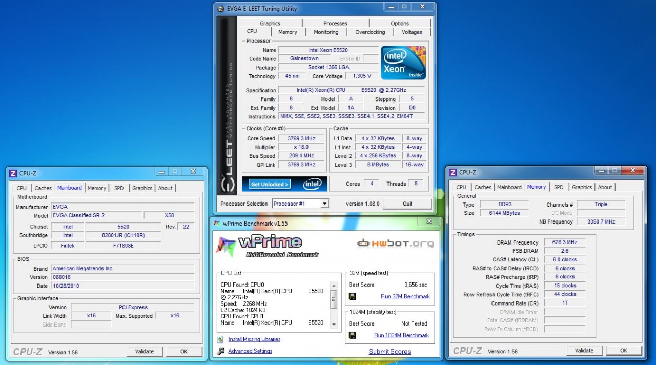Switch to Graphics tab in E-LEET
656x365 pixels.
pos(270,23)
